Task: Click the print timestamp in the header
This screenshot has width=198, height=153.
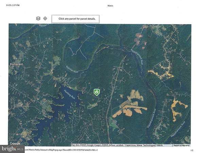Action: [13, 5]
